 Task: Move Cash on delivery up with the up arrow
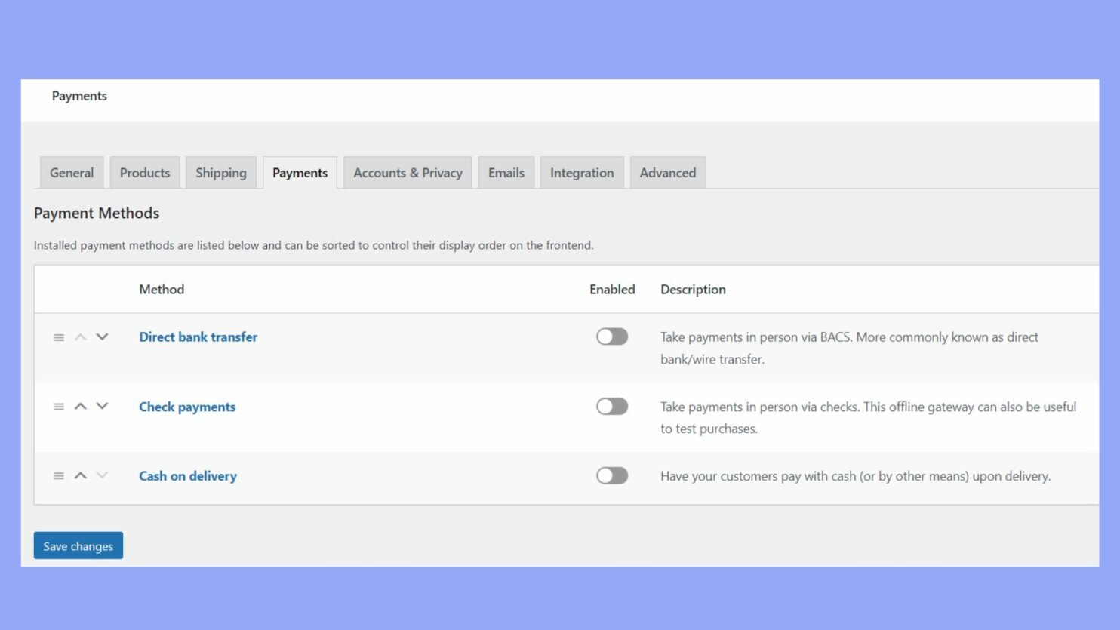coord(80,475)
